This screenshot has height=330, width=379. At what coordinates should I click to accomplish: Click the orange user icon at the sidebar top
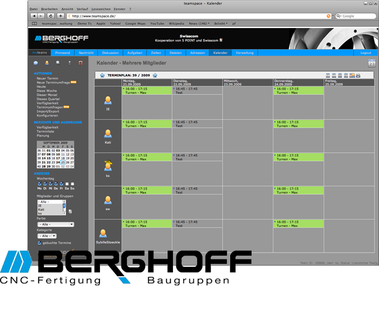tap(47, 63)
